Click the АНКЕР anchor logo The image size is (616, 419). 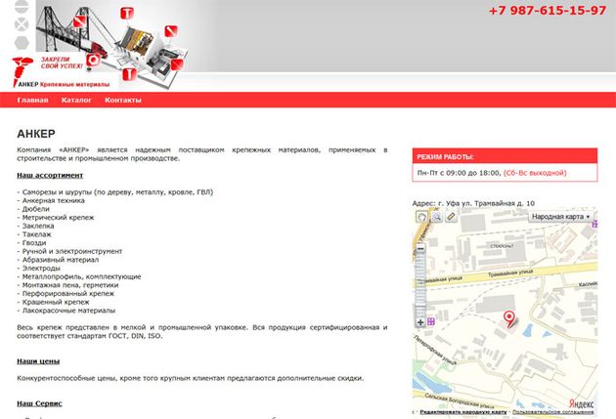tap(22, 72)
